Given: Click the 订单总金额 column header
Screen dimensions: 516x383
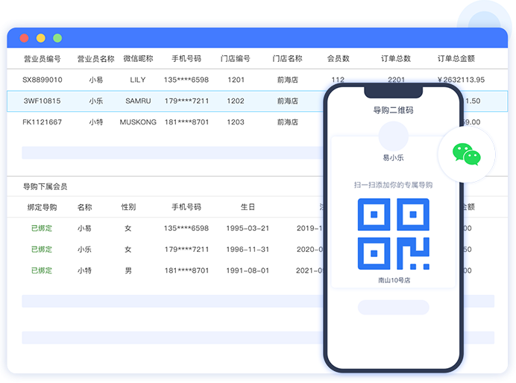Looking at the screenshot, I should coord(456,59).
